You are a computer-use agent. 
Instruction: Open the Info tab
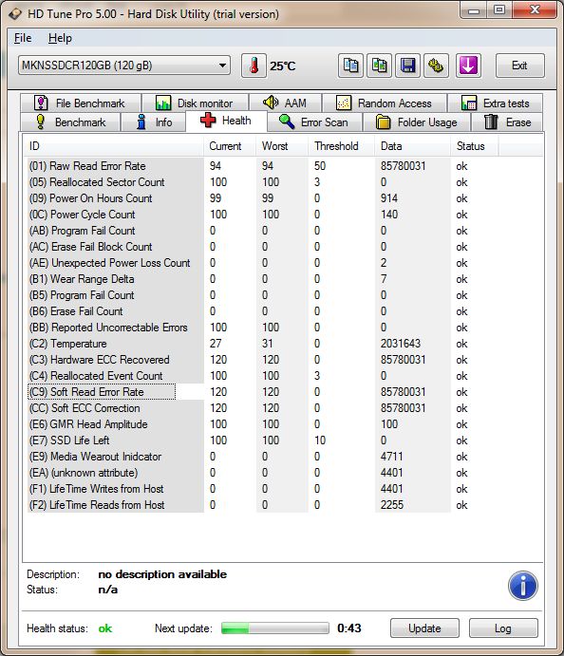click(x=154, y=122)
